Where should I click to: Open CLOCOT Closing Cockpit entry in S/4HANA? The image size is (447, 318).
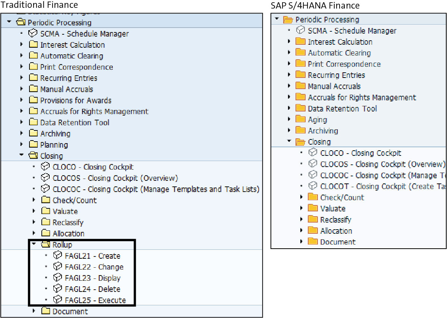coord(383,186)
